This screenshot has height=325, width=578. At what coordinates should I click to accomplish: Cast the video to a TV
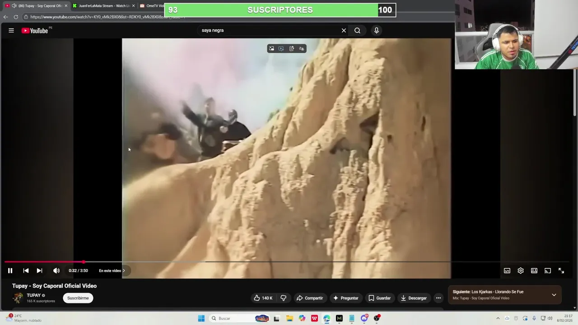(548, 270)
